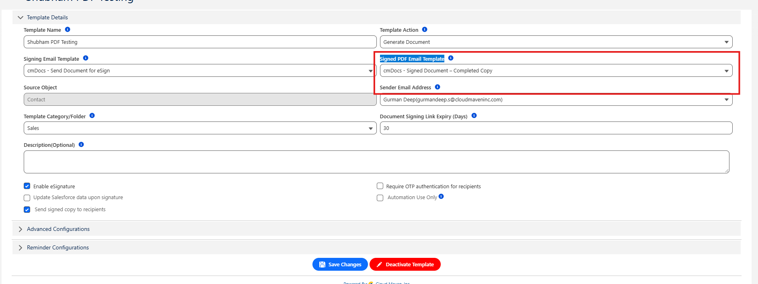This screenshot has width=758, height=284.
Task: Click info icon beside Signed PDF Email Template
Action: tap(451, 58)
